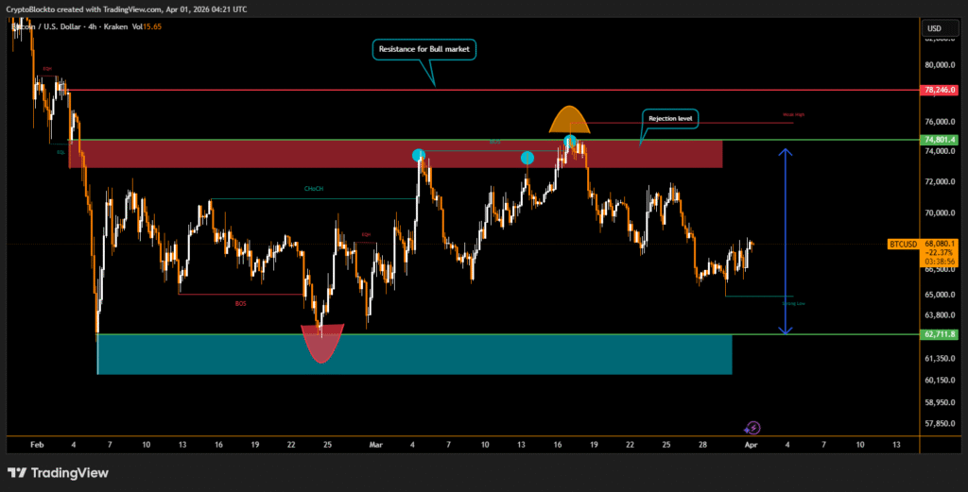Click the Rejection level callout label
The image size is (968, 492).
point(670,118)
